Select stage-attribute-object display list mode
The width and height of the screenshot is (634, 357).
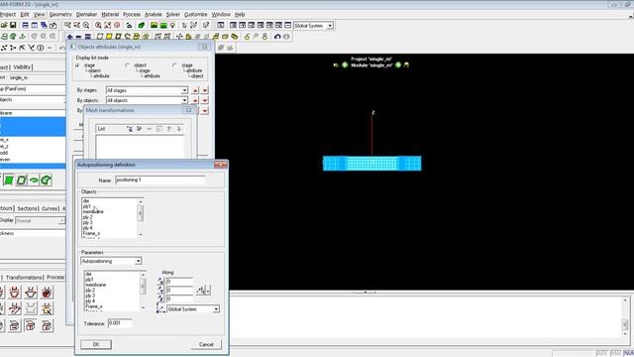click(175, 65)
